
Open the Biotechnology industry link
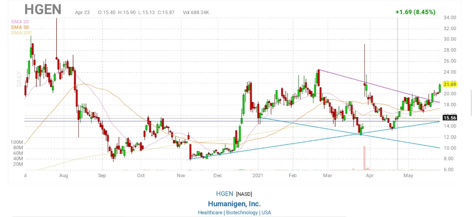[x=242, y=212]
